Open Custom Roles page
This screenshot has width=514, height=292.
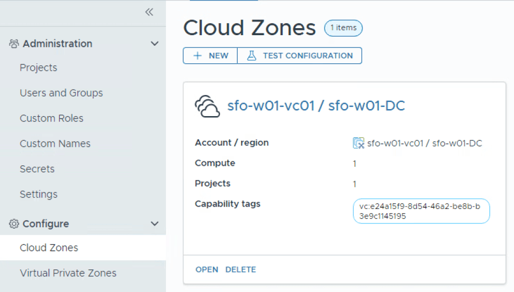point(51,119)
